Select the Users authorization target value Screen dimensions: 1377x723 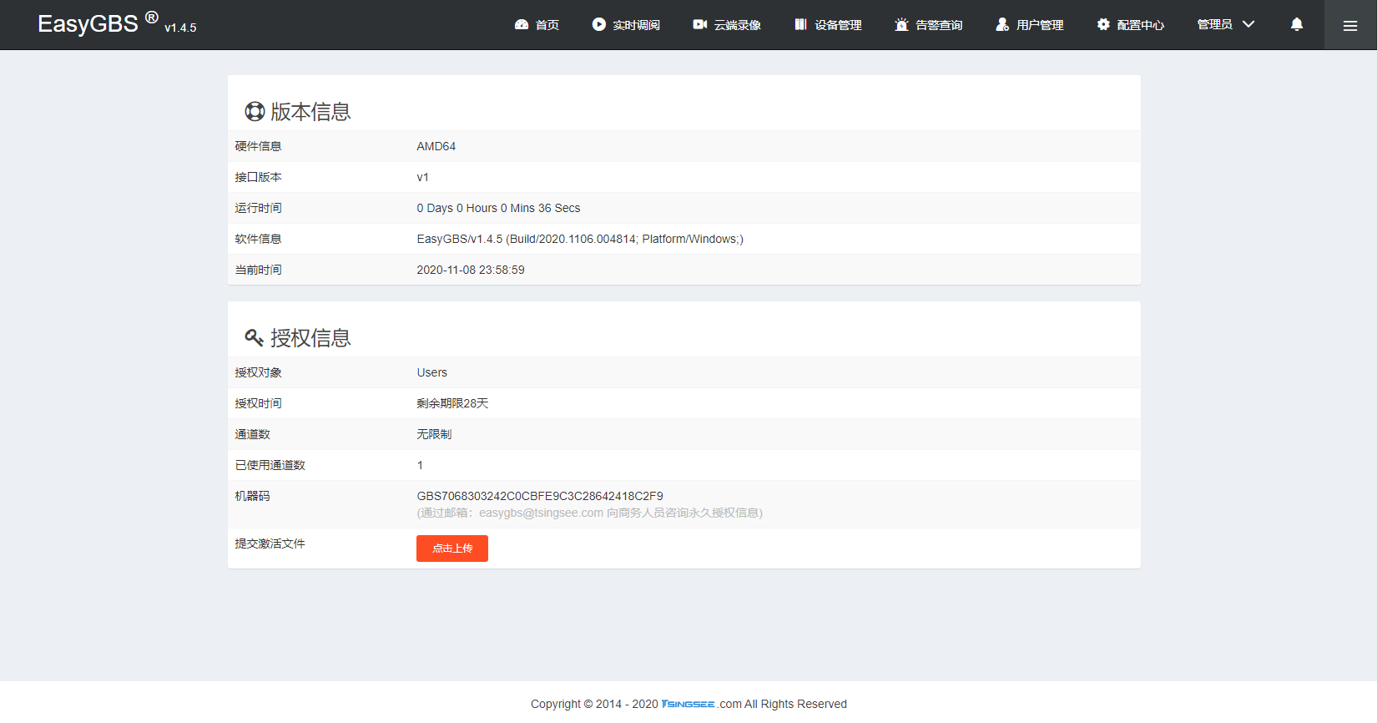point(432,372)
